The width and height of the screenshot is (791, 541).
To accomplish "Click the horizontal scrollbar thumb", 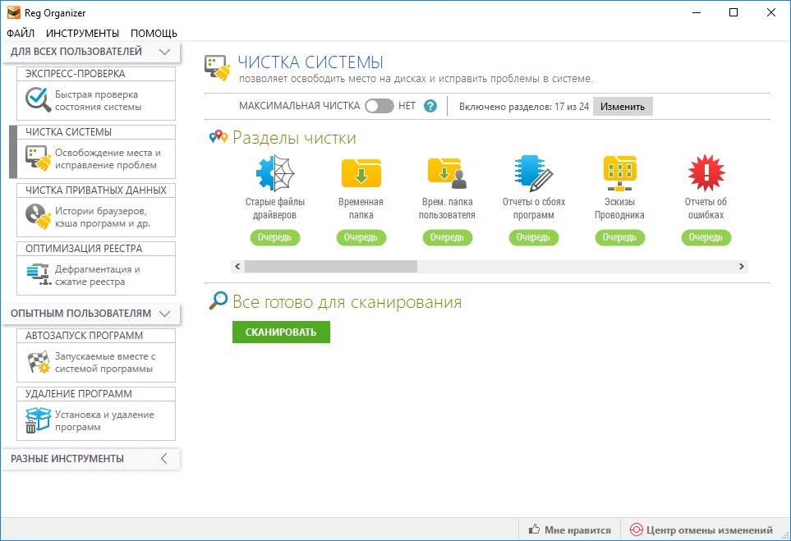I will [331, 266].
